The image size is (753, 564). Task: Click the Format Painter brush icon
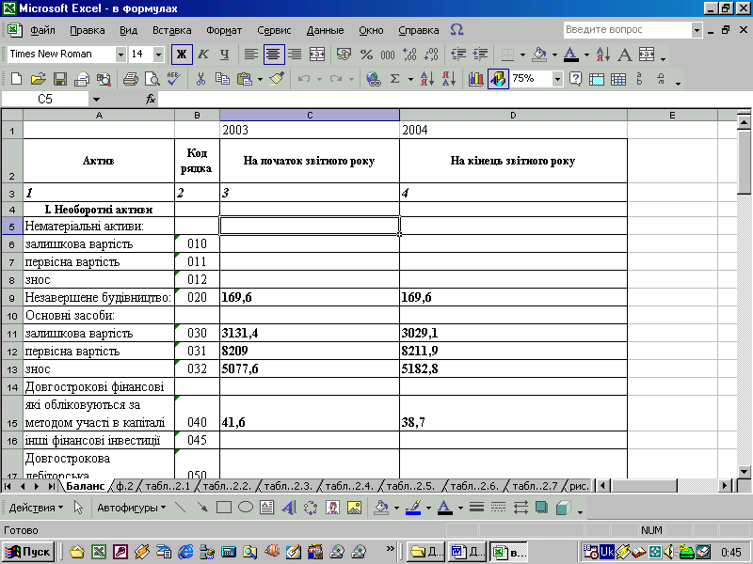pos(276,79)
